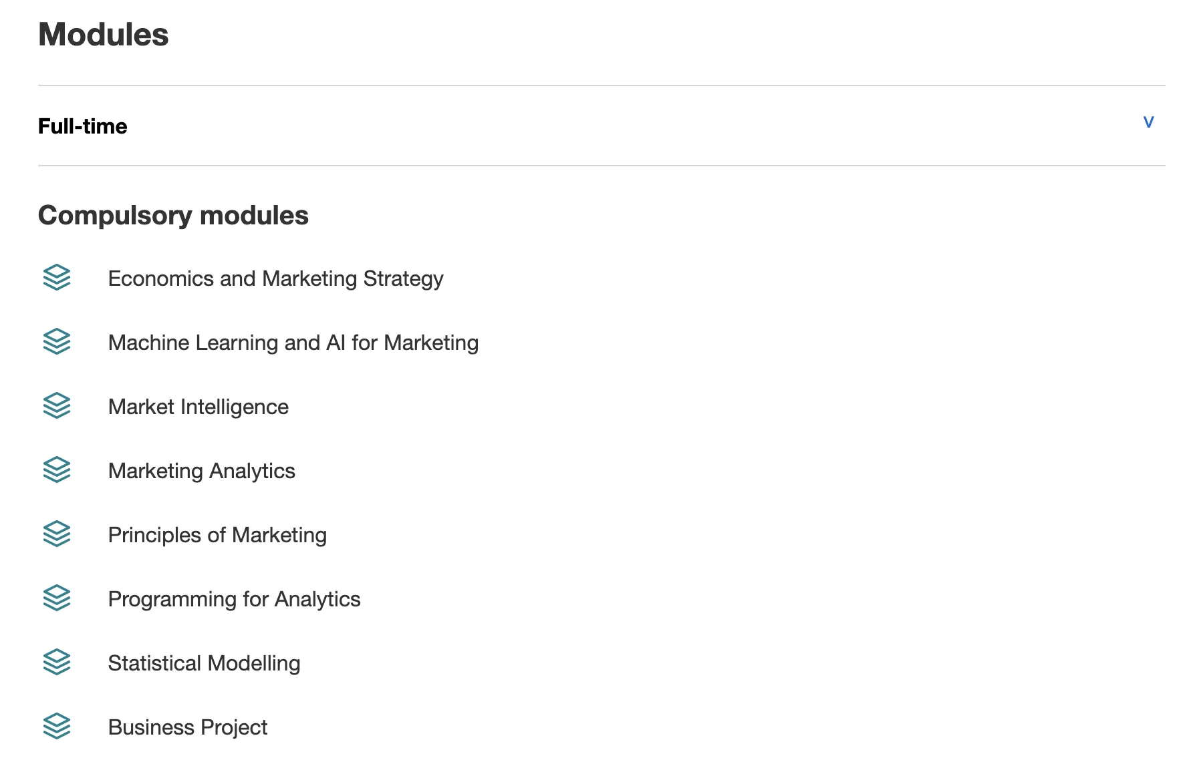1195x772 pixels.
Task: Click the stack icon beside Machine Learning and AI
Action: pyautogui.click(x=57, y=341)
